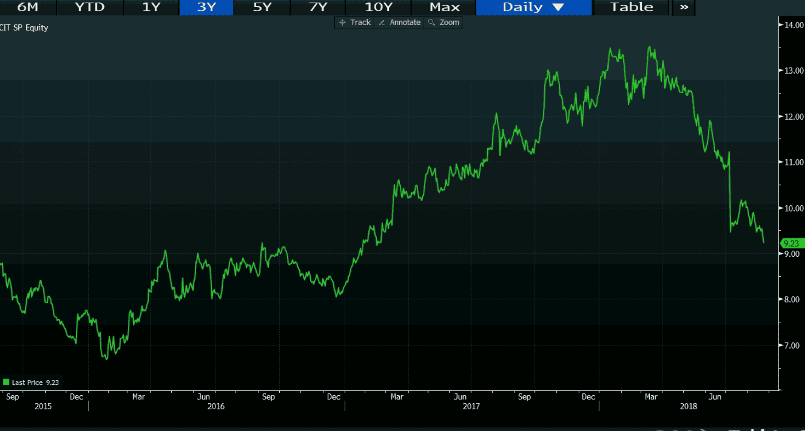This screenshot has height=431, width=805.
Task: Click the Zoom label in chart toolbar
Action: coord(449,23)
